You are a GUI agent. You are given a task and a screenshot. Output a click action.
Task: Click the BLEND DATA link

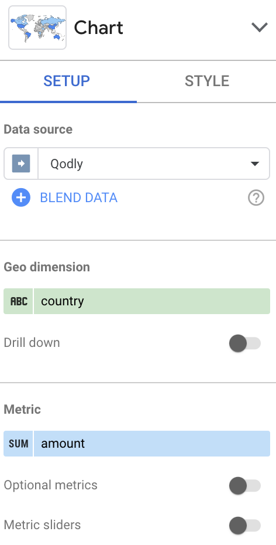79,197
